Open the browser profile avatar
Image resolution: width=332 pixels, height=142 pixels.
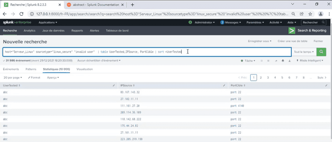click(x=321, y=14)
